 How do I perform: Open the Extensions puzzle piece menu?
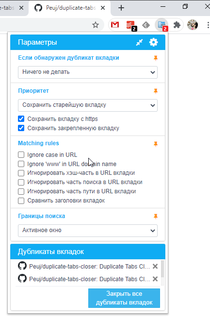click(x=177, y=25)
